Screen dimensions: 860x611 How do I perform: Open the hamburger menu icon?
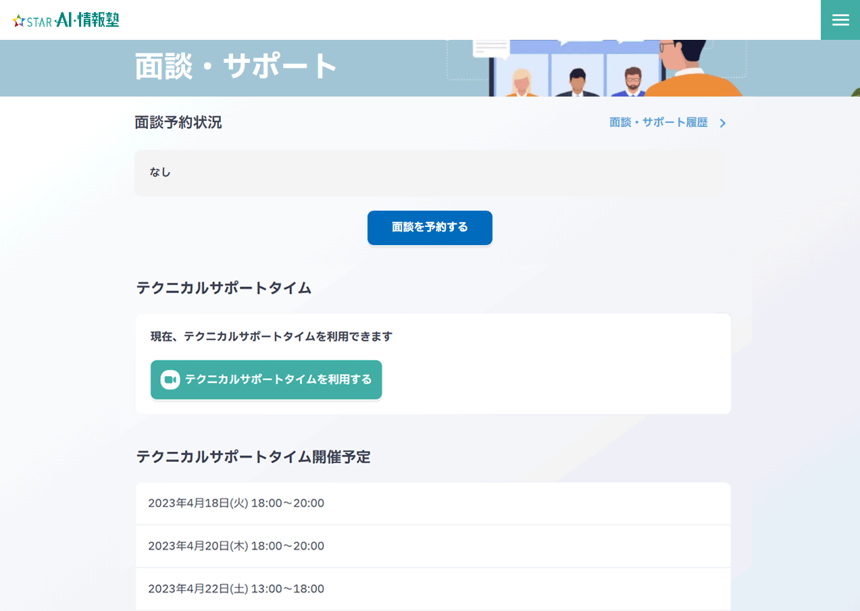(x=840, y=20)
